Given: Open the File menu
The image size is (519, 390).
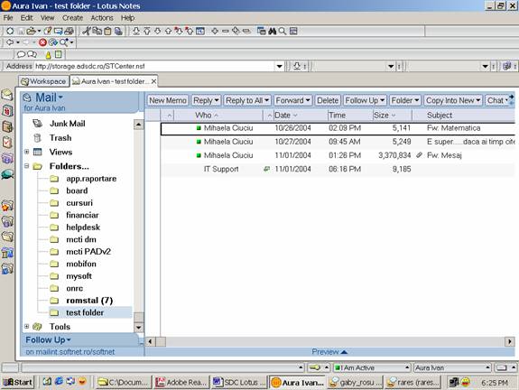Looking at the screenshot, I should (8, 18).
